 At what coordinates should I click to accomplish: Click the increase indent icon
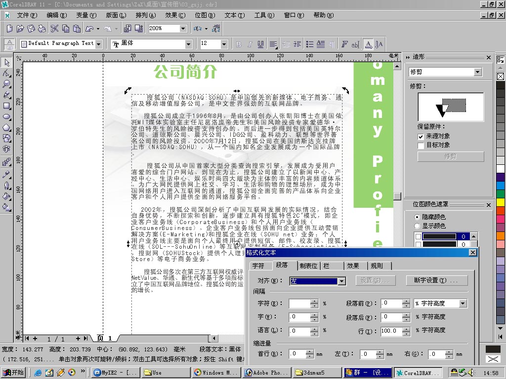pyautogui.click(x=297, y=44)
